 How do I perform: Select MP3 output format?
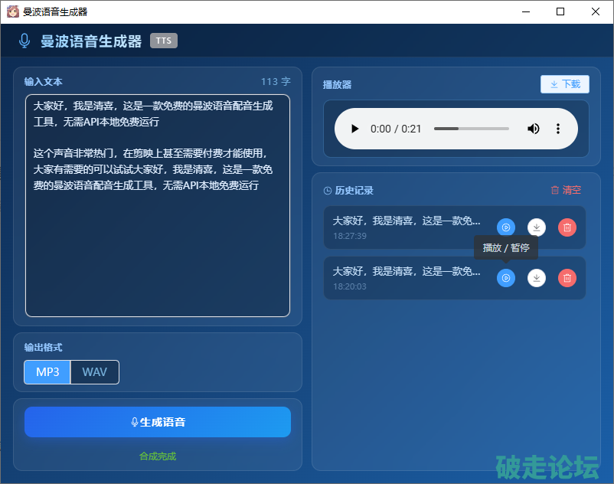click(47, 372)
